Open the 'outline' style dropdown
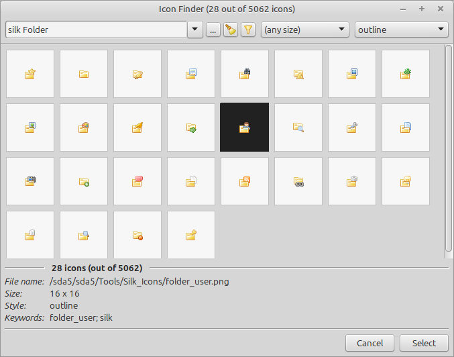Image resolution: width=454 pixels, height=357 pixels. [402, 30]
